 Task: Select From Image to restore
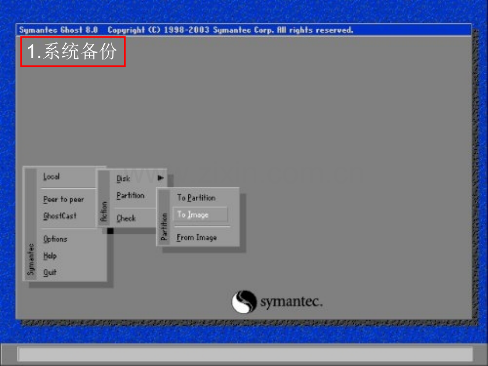click(197, 238)
